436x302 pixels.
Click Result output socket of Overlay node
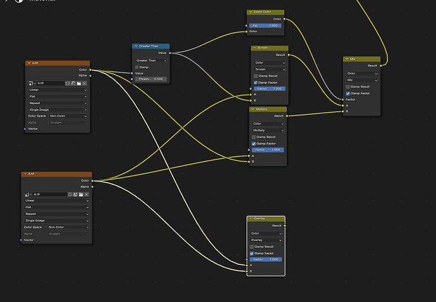tap(285, 226)
